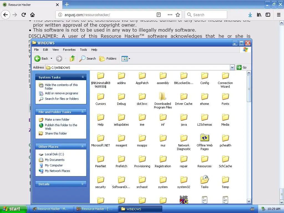
Task: Click the Forward arrow in Explorer
Action: coord(59,59)
